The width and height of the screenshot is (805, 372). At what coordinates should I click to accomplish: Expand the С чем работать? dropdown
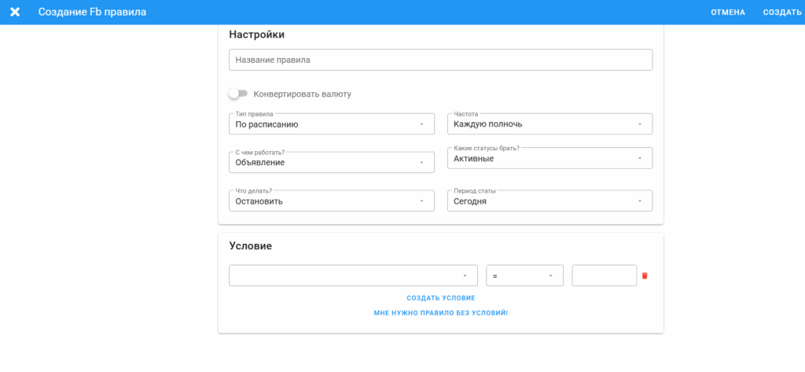pos(332,162)
